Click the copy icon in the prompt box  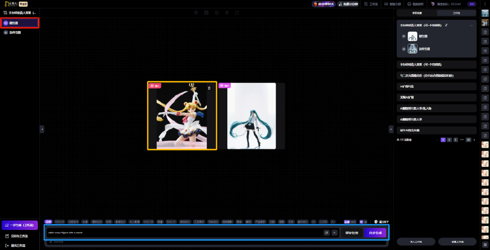coord(326,233)
